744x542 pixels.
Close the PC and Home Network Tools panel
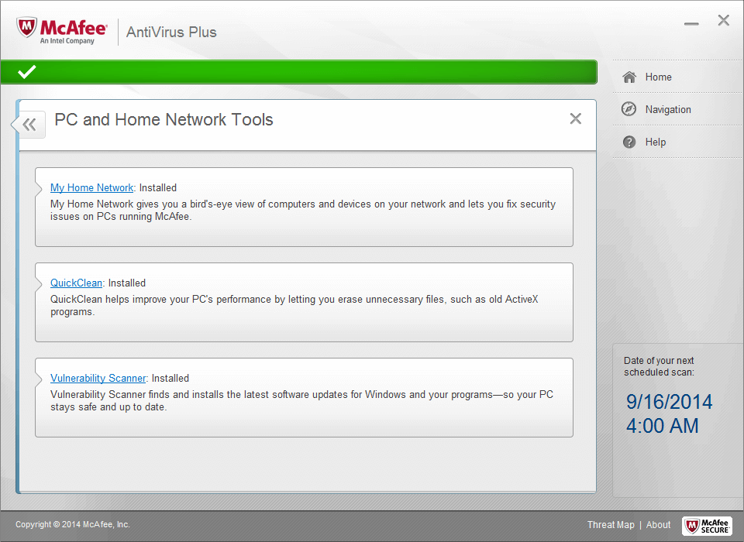[575, 118]
